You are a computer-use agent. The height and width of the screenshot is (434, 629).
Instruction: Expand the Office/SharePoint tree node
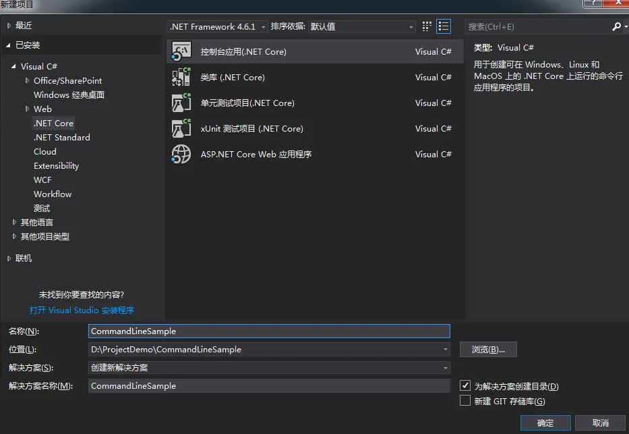click(x=28, y=81)
